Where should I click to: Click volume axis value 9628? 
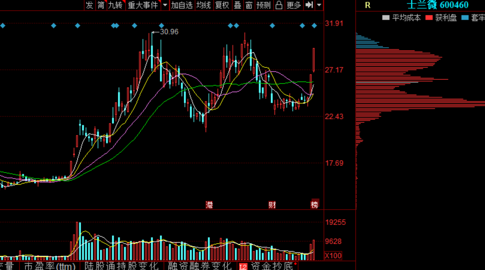(x=333, y=241)
